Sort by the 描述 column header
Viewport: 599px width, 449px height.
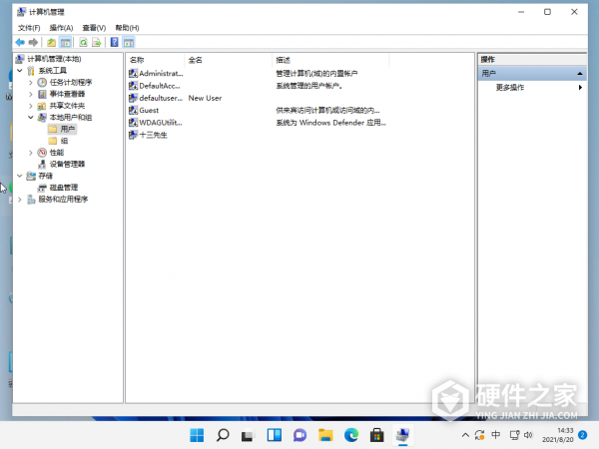coord(330,60)
